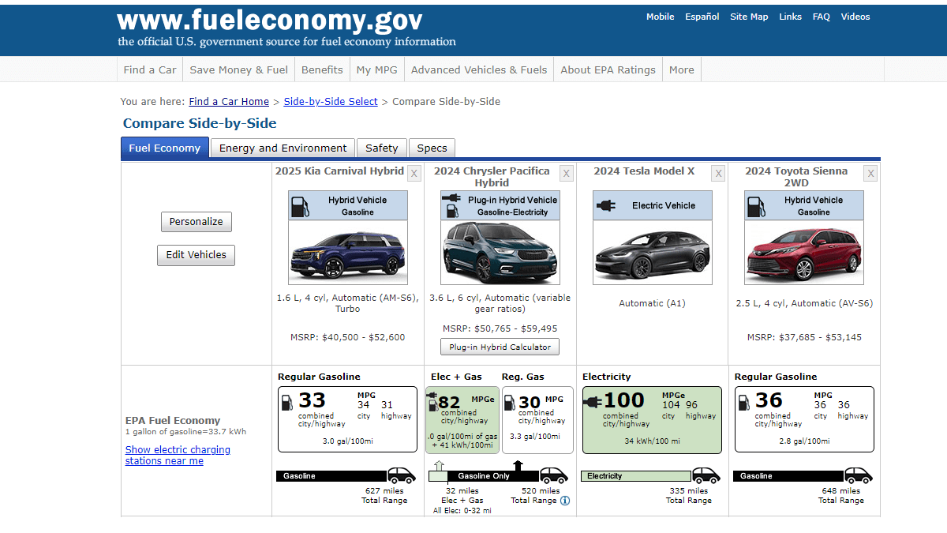Click the Tesla Model X electricity range bar
Image resolution: width=947 pixels, height=533 pixels.
[636, 476]
